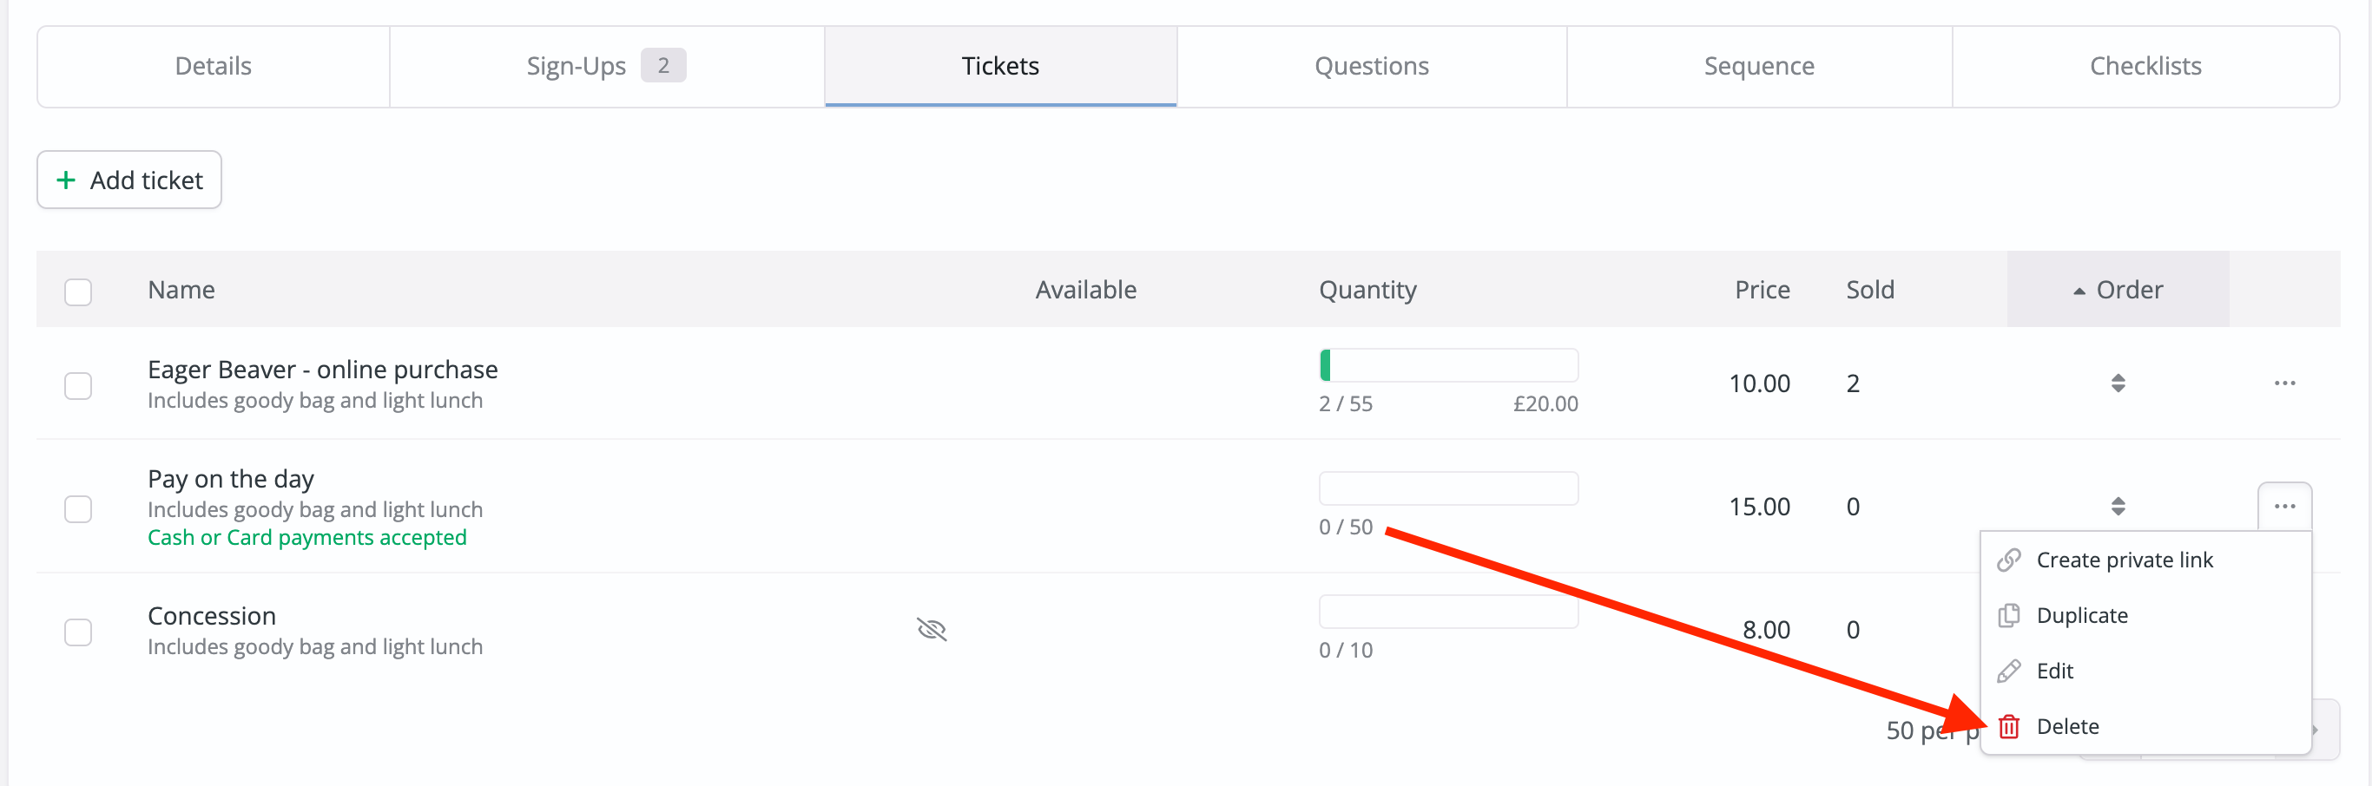Click the trash icon beside Delete
2372x786 pixels.
tap(2008, 726)
